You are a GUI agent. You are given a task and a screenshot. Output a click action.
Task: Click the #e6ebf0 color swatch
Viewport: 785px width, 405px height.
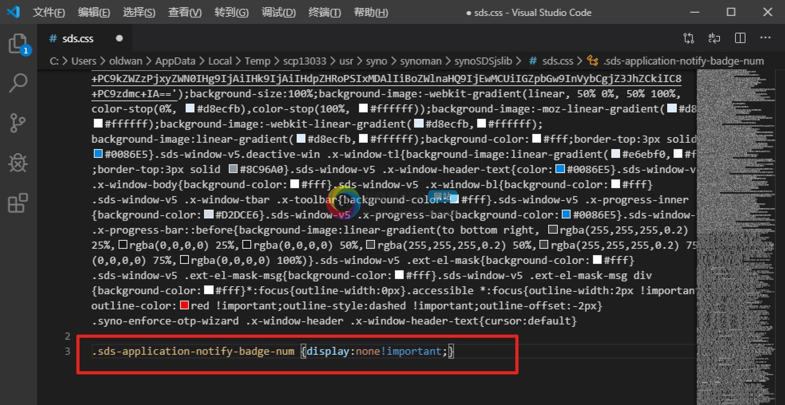click(616, 154)
